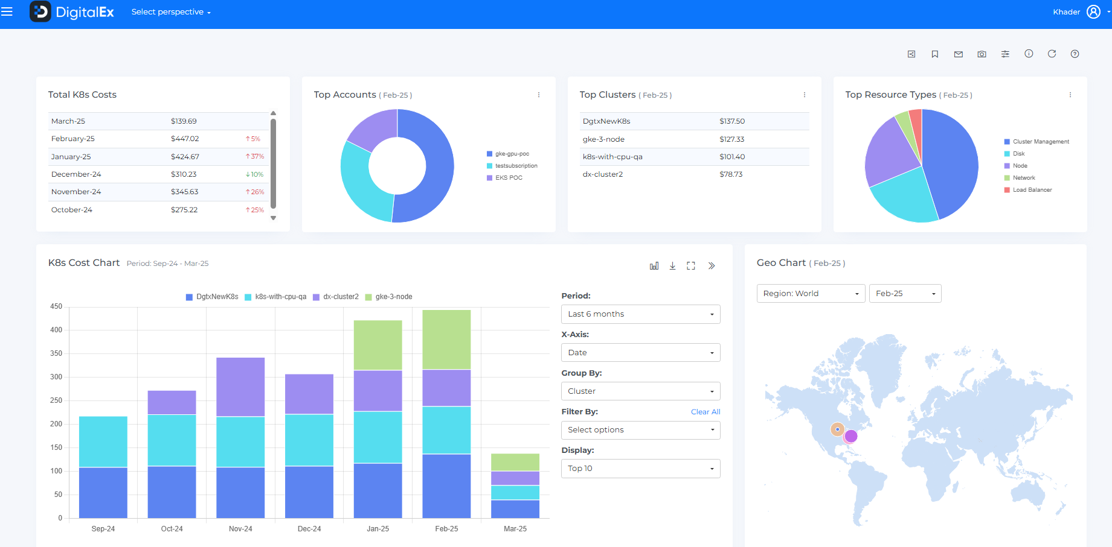Expand K8s Cost Chart to fullscreen
The width and height of the screenshot is (1112, 547).
[691, 266]
